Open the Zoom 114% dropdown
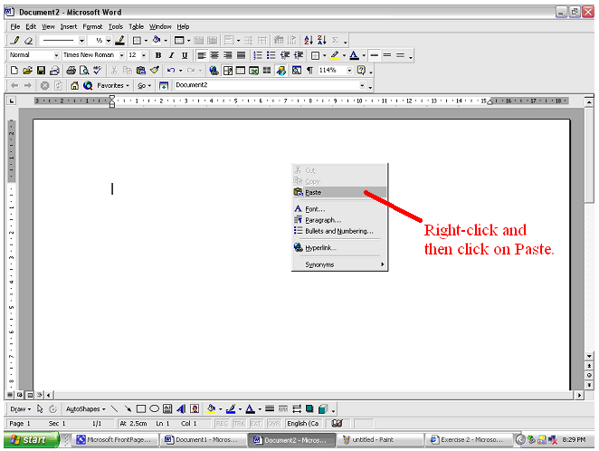Viewport: 599px width, 451px height. pyautogui.click(x=349, y=71)
